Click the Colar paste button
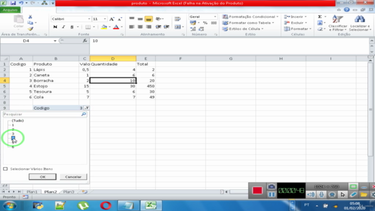The height and width of the screenshot is (211, 375). tap(18, 22)
